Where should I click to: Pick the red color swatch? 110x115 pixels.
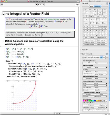click(85, 101)
